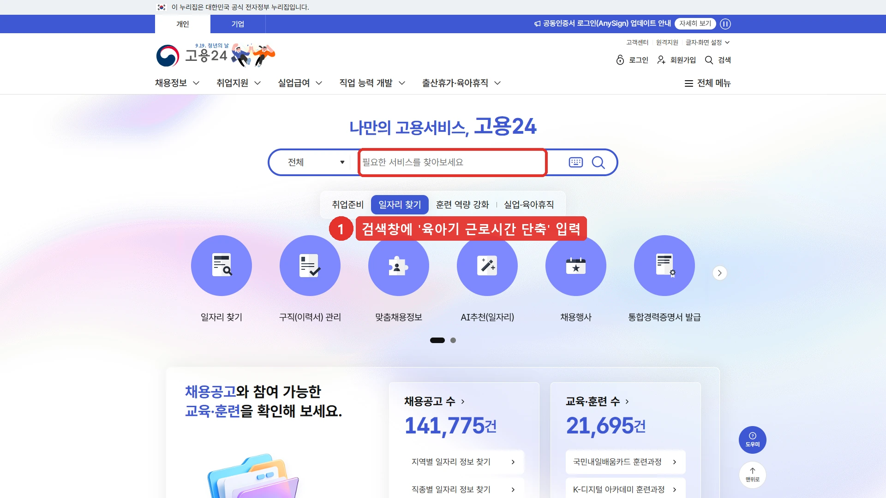Open the 도우미 helper floating button
This screenshot has height=498, width=886.
[753, 439]
